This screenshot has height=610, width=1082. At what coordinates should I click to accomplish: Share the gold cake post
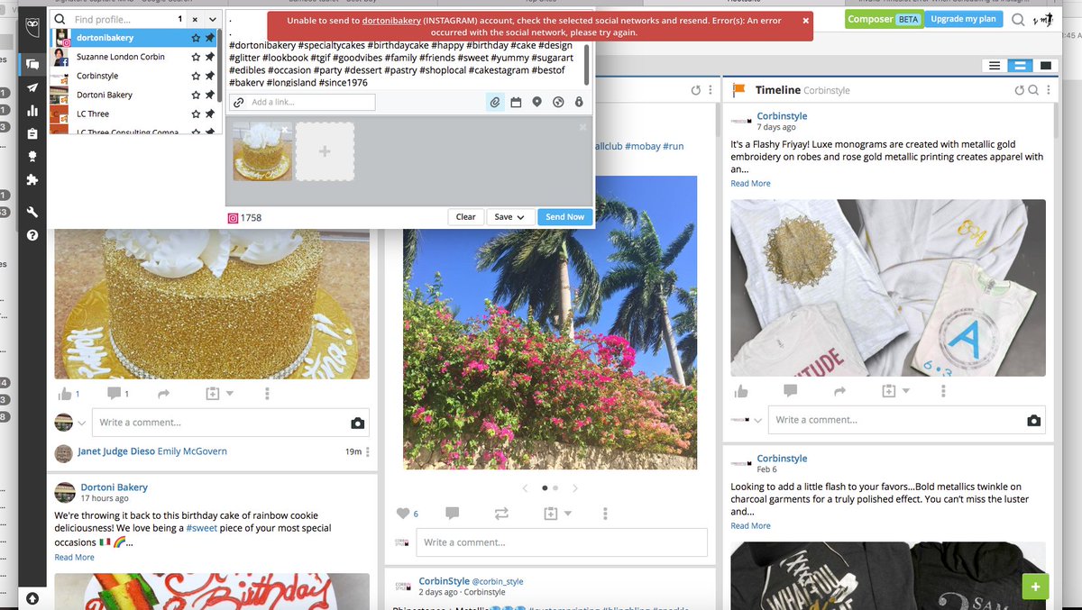click(x=164, y=394)
